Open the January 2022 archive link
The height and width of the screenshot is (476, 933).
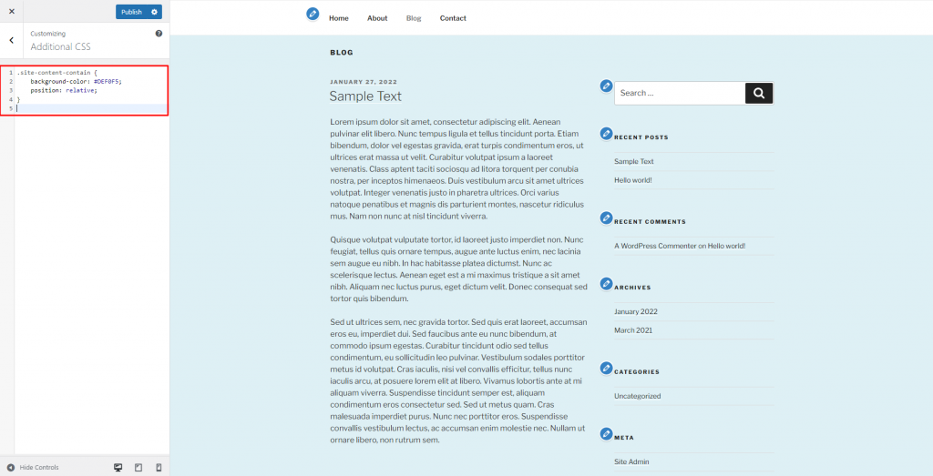coord(636,311)
